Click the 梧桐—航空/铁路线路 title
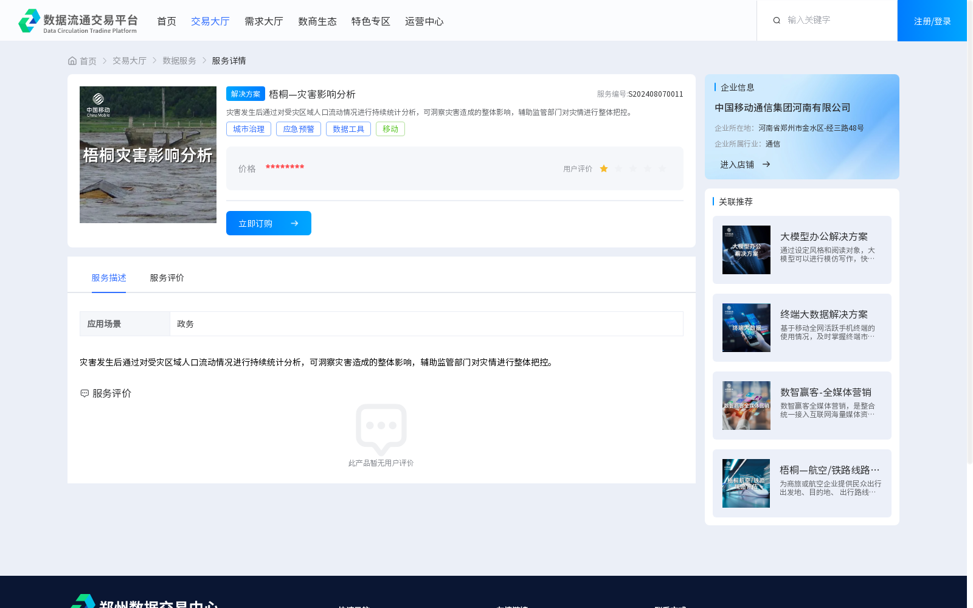The width and height of the screenshot is (973, 608). (829, 470)
